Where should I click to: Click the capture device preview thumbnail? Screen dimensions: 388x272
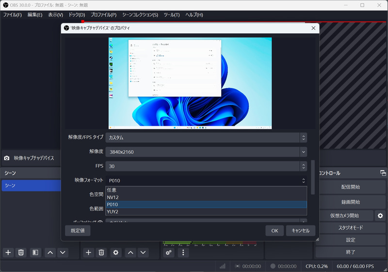(190, 83)
